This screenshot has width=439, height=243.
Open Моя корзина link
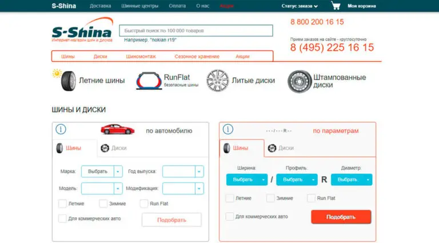pos(362,6)
